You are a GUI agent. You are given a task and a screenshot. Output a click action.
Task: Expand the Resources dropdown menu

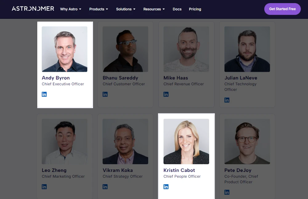(154, 9)
